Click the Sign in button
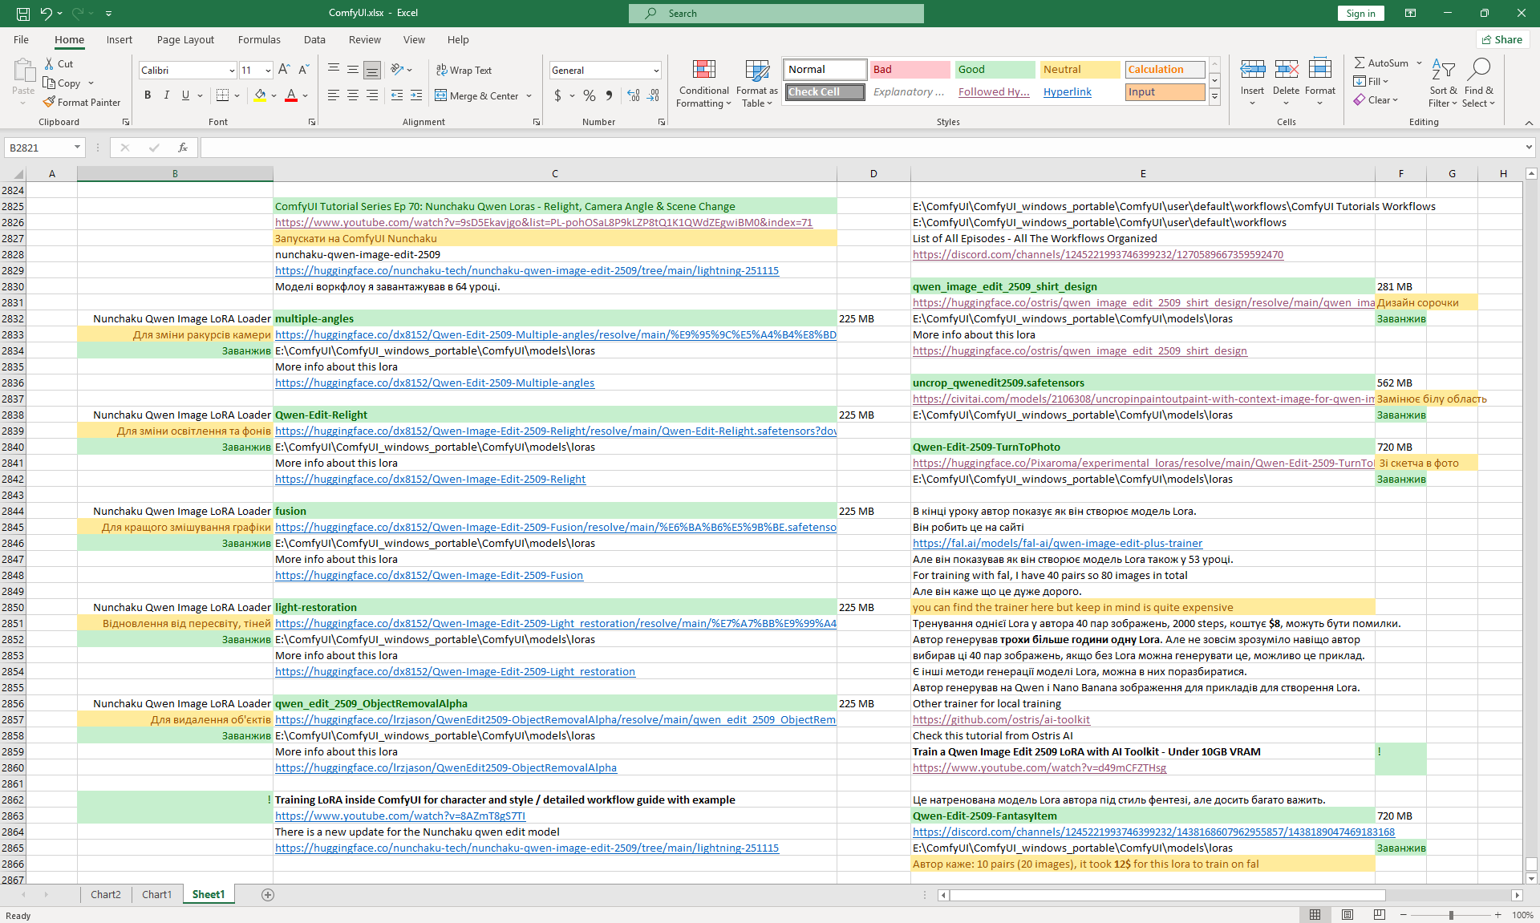1540x923 pixels. 1360,13
